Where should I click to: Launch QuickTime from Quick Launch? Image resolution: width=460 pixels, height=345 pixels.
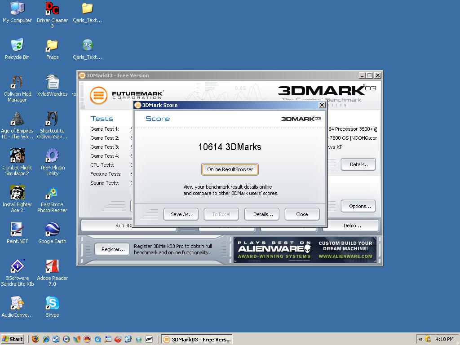(97, 339)
